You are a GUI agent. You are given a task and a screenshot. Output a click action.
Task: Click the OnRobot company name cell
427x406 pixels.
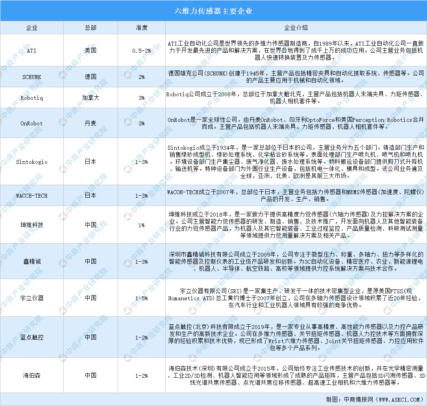(32, 123)
